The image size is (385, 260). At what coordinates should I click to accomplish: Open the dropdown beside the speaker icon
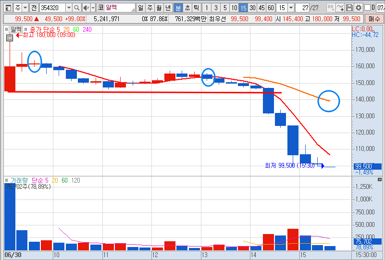click(93, 8)
